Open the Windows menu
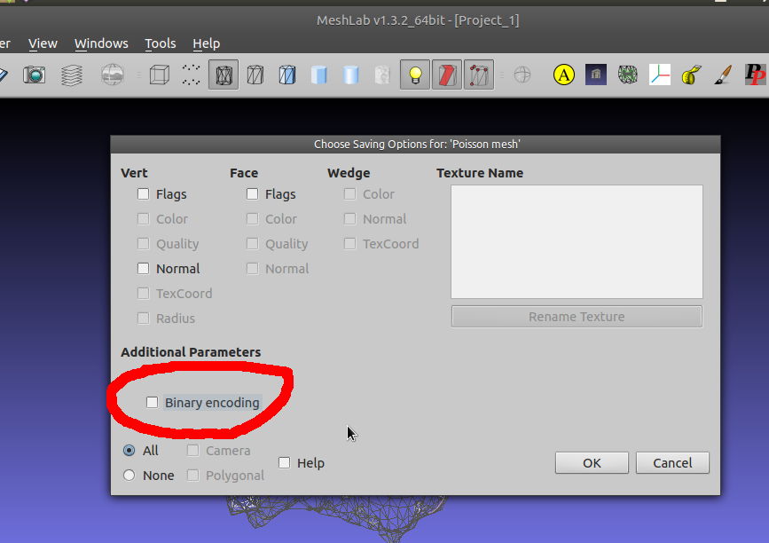 [101, 43]
